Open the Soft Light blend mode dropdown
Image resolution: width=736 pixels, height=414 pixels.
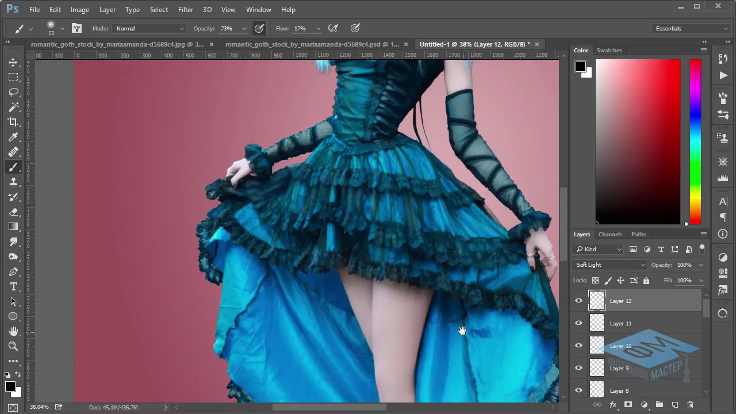tap(609, 264)
